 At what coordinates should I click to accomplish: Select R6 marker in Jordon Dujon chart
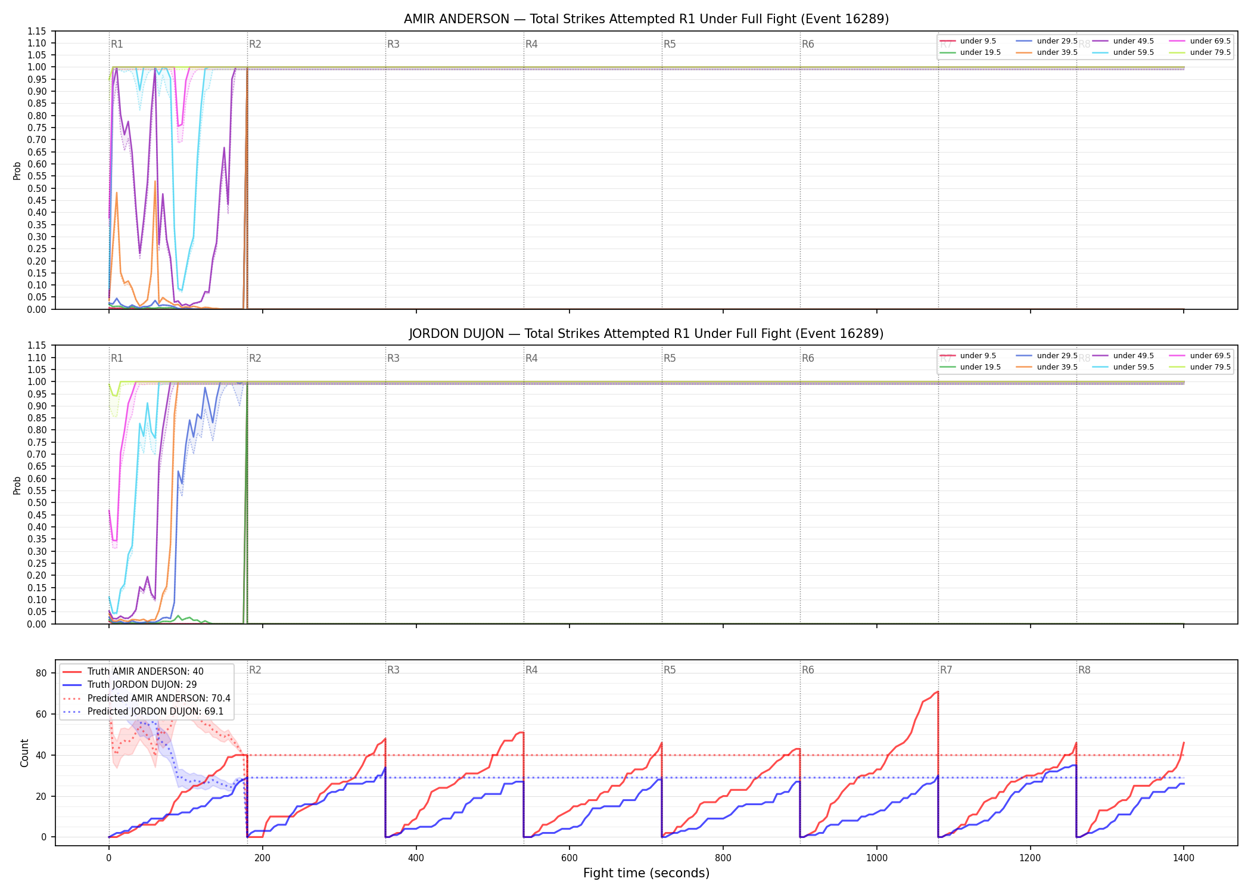click(808, 358)
